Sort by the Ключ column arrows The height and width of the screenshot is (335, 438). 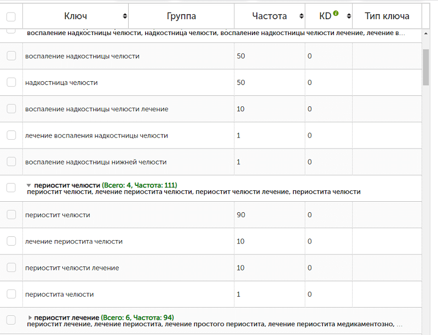tap(125, 16)
